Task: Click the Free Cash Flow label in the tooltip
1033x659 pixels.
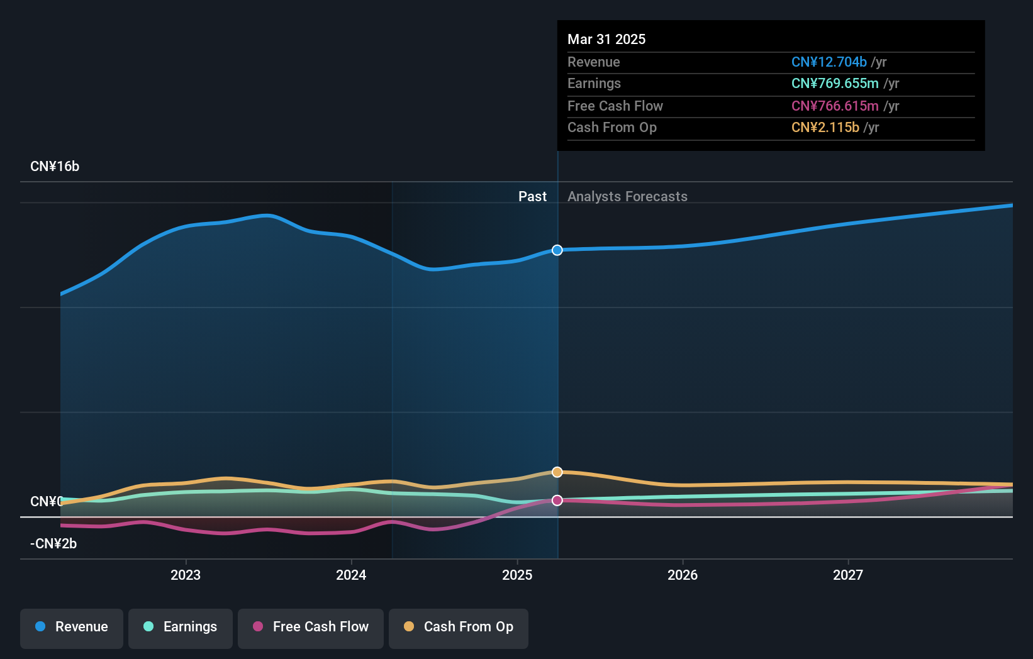Action: tap(615, 106)
